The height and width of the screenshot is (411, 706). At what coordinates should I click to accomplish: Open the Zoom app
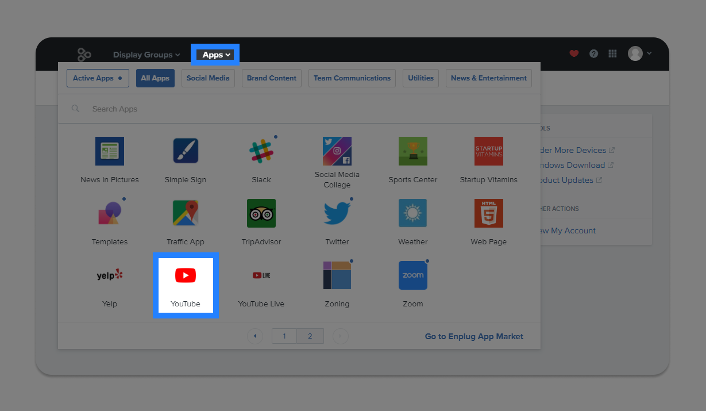pyautogui.click(x=413, y=275)
